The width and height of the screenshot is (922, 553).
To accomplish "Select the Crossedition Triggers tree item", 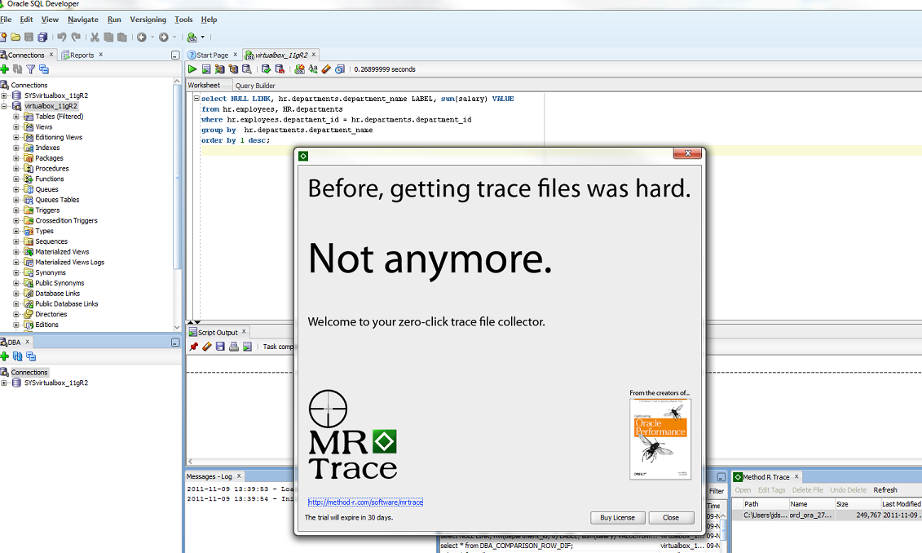I will [x=66, y=220].
